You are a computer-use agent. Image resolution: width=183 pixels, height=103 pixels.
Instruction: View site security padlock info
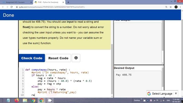click(17, 7)
